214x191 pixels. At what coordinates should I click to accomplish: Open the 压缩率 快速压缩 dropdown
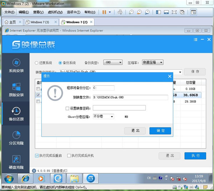(x=153, y=62)
